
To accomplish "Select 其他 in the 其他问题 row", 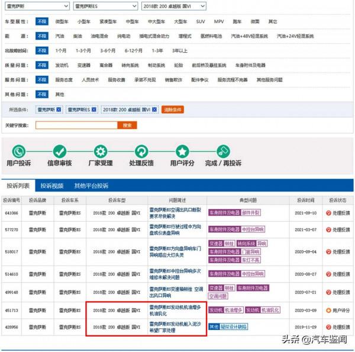I will pyautogui.click(x=60, y=94).
